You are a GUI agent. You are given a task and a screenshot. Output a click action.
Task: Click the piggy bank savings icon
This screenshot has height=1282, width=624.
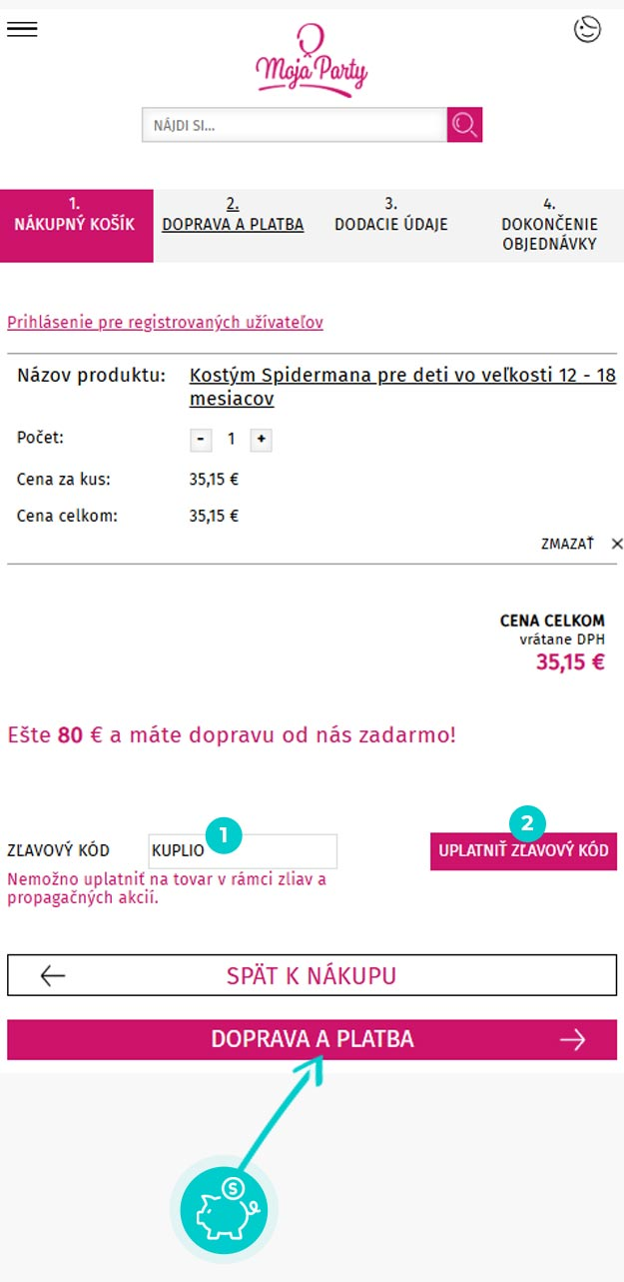click(x=224, y=1211)
